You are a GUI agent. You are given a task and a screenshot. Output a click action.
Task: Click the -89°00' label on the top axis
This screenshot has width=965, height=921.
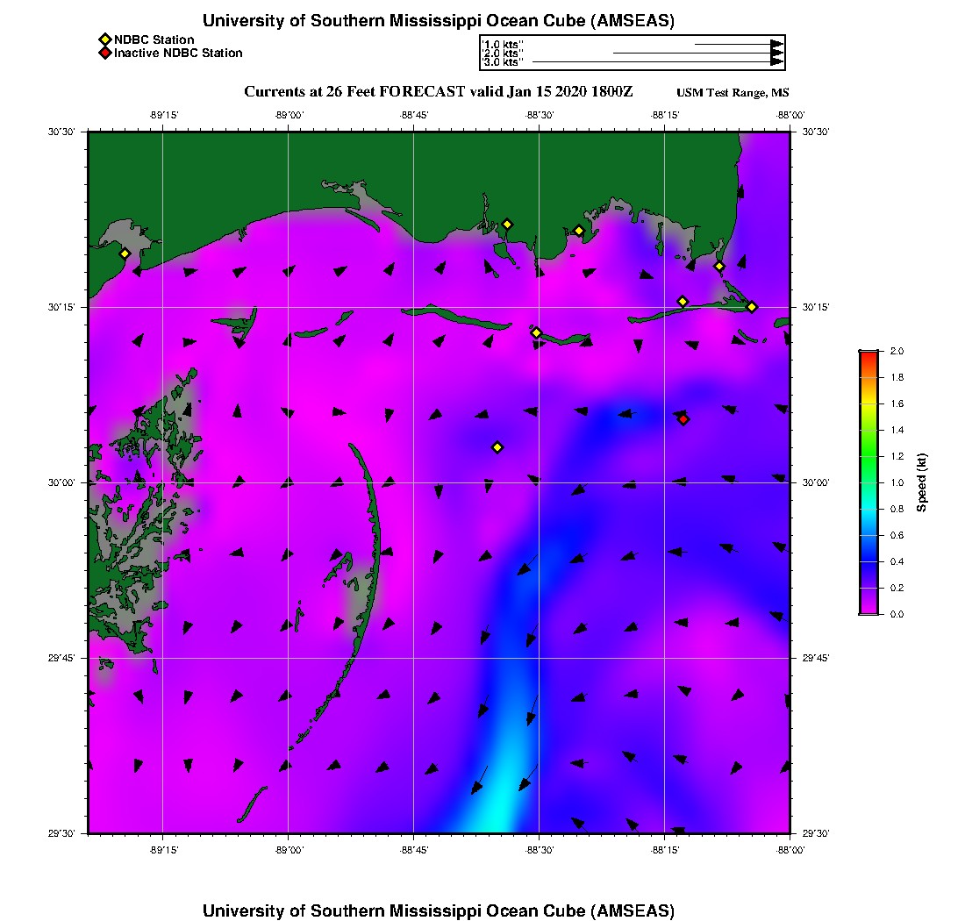click(289, 115)
